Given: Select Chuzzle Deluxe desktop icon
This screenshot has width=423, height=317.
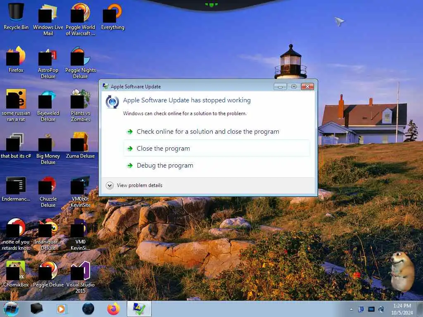Looking at the screenshot, I should (x=48, y=192).
